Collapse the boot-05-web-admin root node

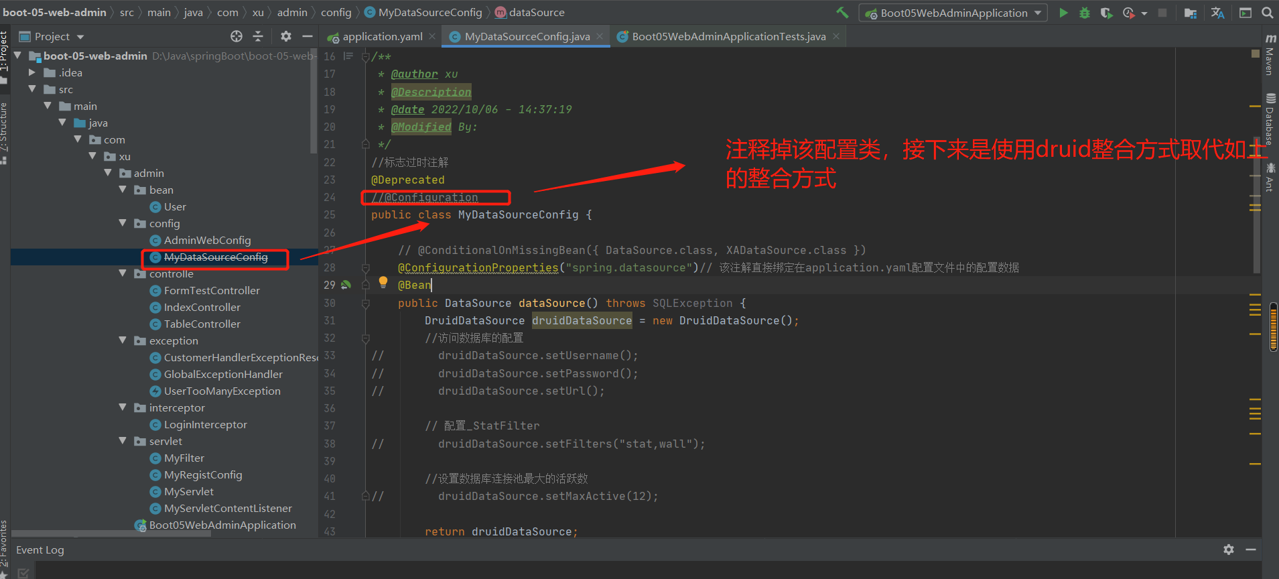point(18,56)
